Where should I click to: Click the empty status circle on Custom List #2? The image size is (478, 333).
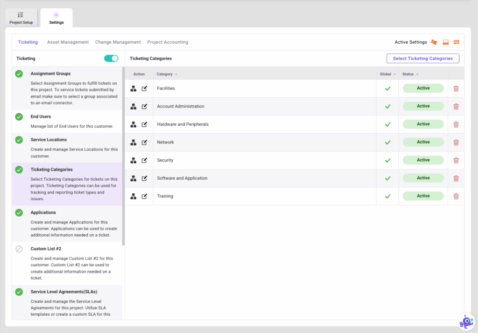click(19, 249)
